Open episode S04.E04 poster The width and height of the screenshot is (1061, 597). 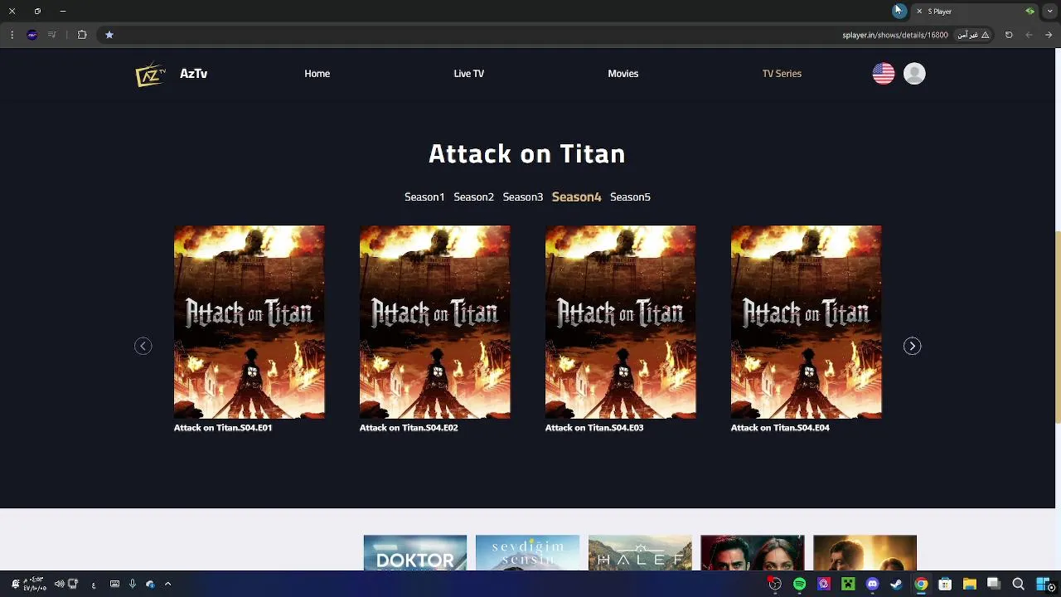coord(807,322)
